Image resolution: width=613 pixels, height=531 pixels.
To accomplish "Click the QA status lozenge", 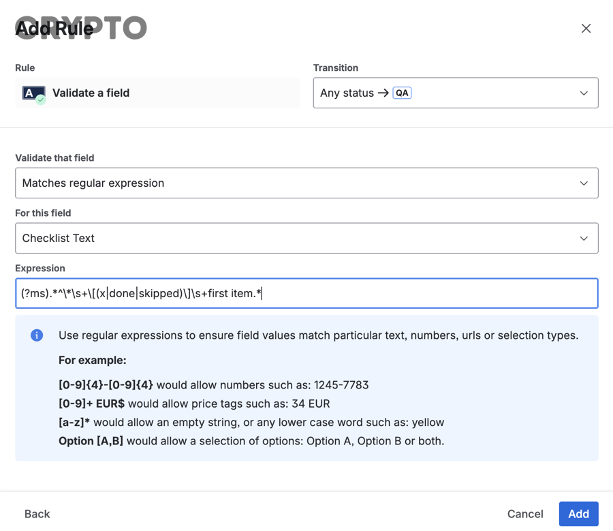I will (x=401, y=93).
